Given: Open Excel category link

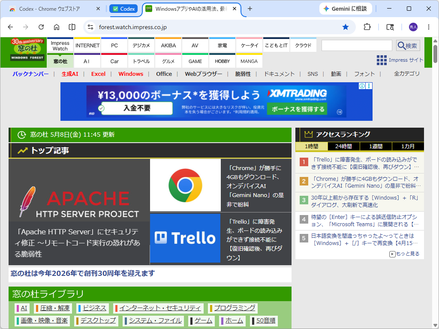Looking at the screenshot, I should tap(98, 74).
